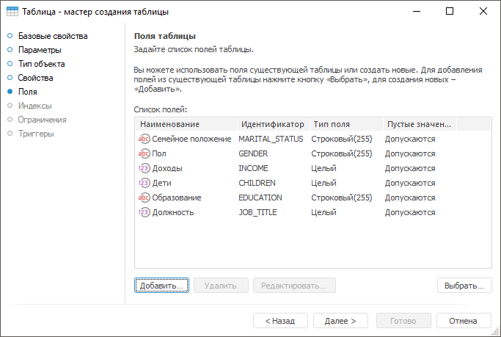Click the string type icon beside Образование
Screen dimensions: 501x337
click(144, 198)
